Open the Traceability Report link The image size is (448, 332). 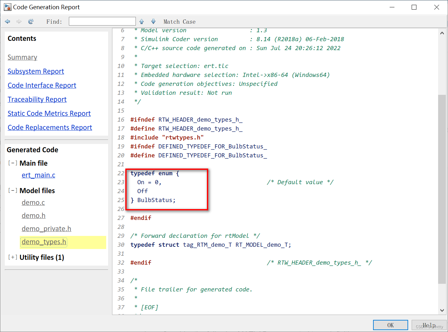[x=37, y=100]
